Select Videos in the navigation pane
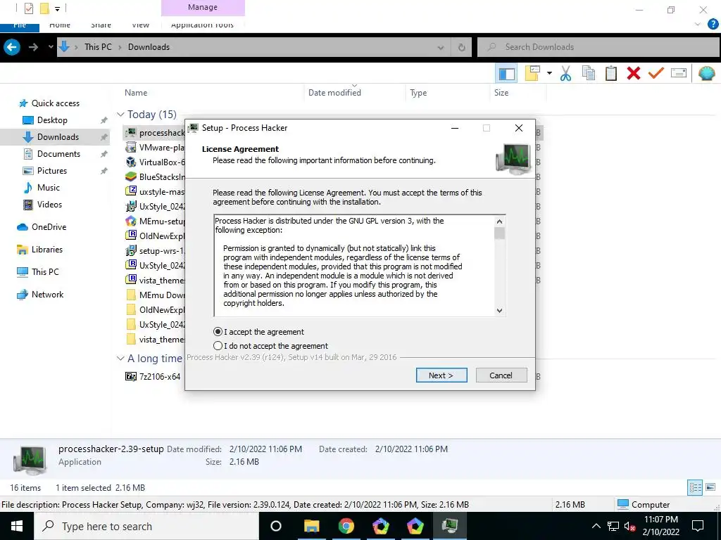Image resolution: width=721 pixels, height=540 pixels. point(49,205)
